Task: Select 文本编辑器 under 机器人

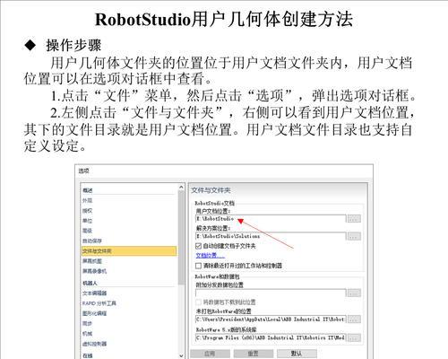Action: 95,293
